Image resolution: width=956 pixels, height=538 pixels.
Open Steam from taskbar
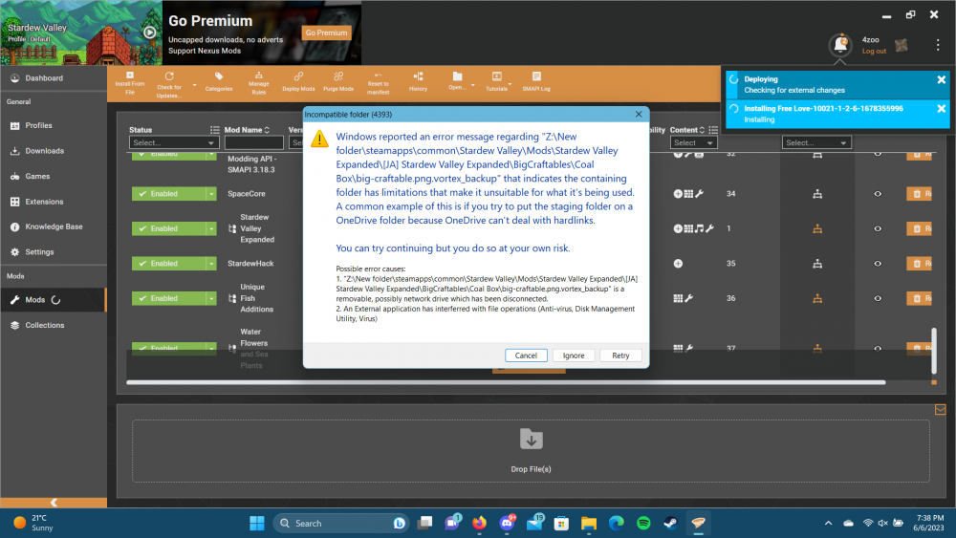671,523
